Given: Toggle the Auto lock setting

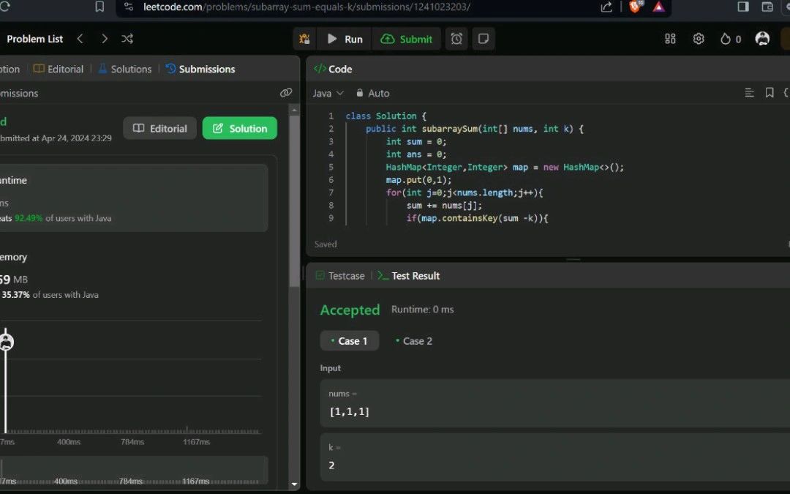Looking at the screenshot, I should 373,93.
